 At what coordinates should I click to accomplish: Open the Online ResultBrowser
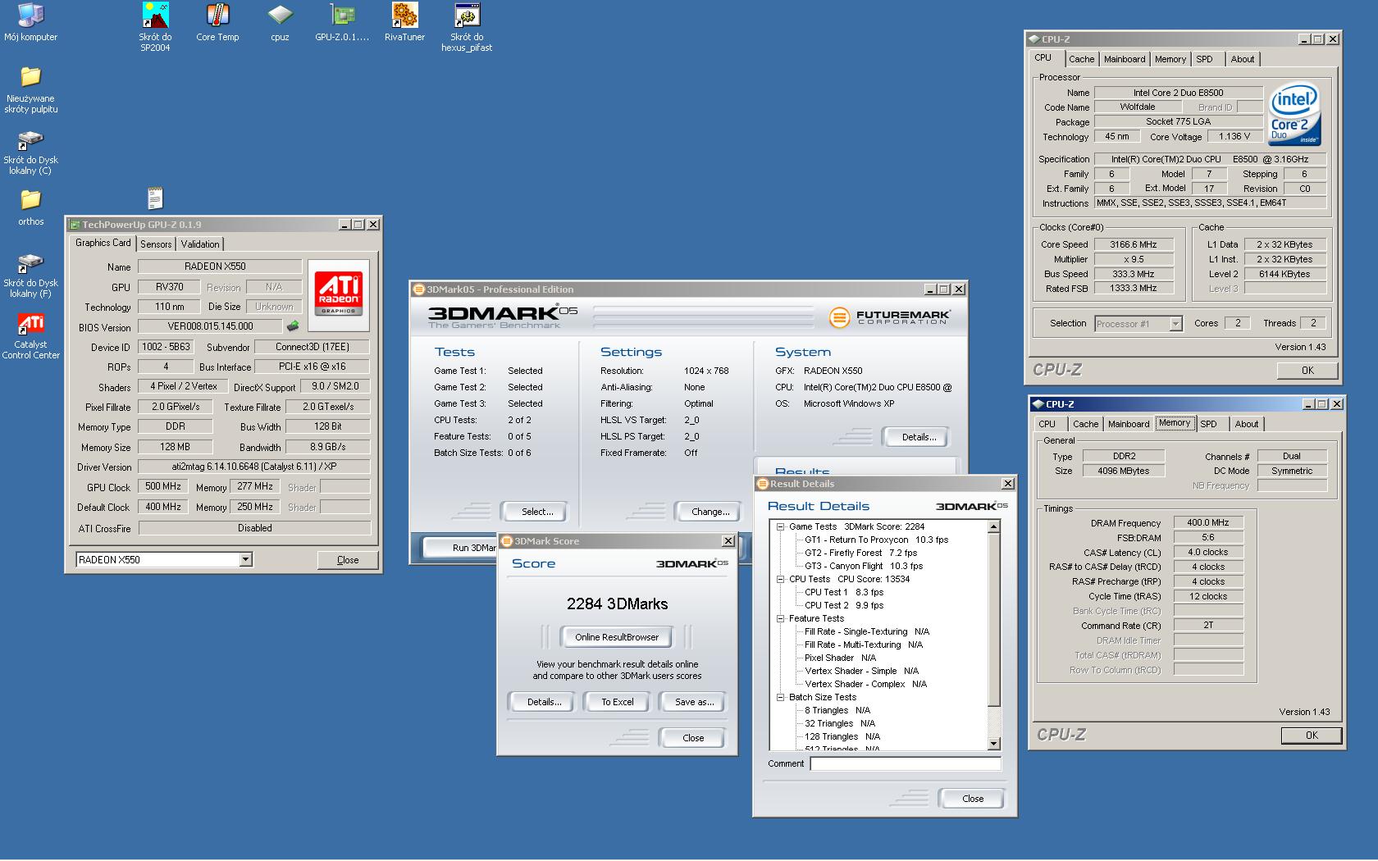pos(617,637)
